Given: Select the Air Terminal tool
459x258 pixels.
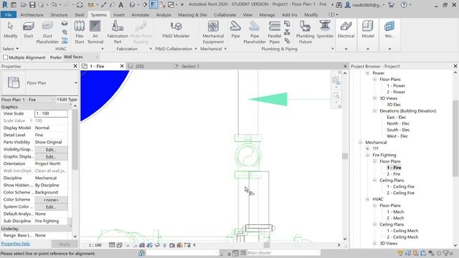Looking at the screenshot, I should 95,32.
